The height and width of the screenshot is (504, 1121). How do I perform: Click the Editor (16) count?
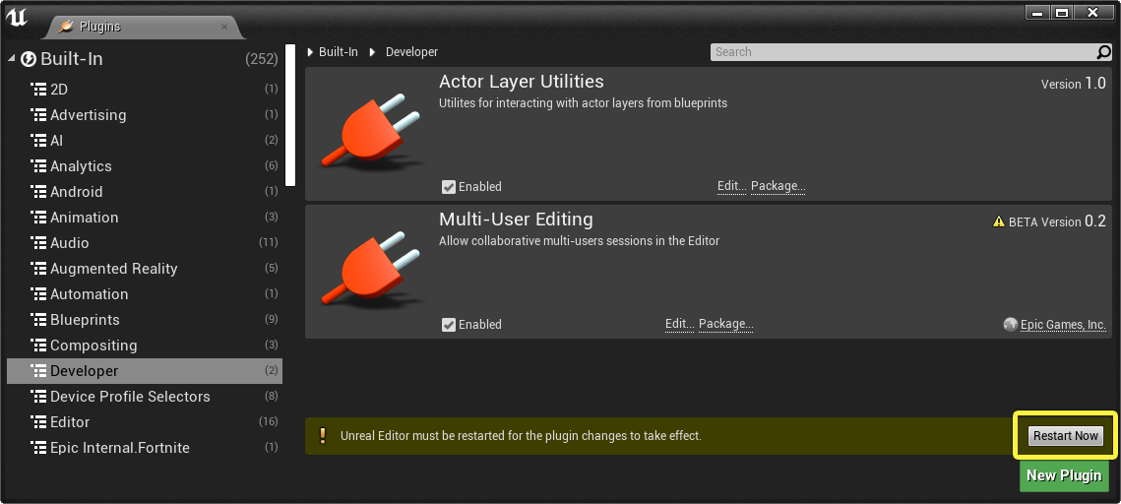point(268,422)
